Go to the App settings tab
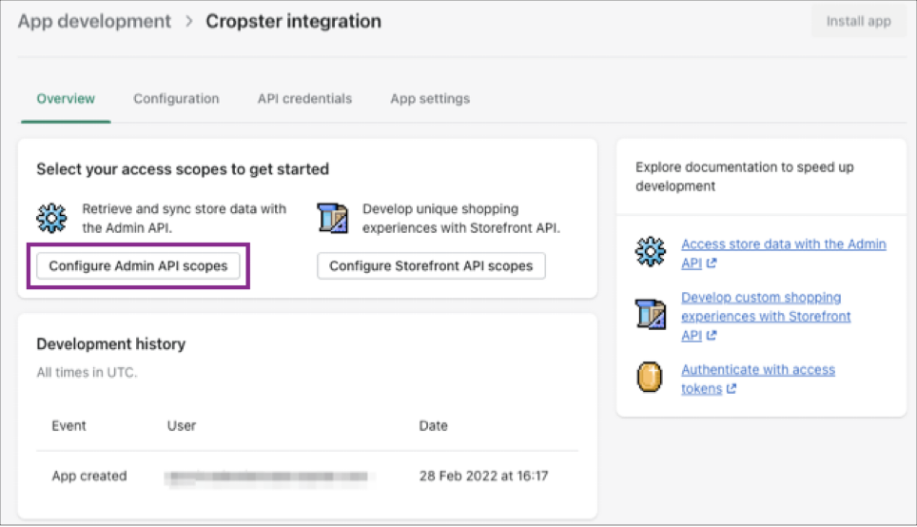The width and height of the screenshot is (917, 527). pos(430,99)
